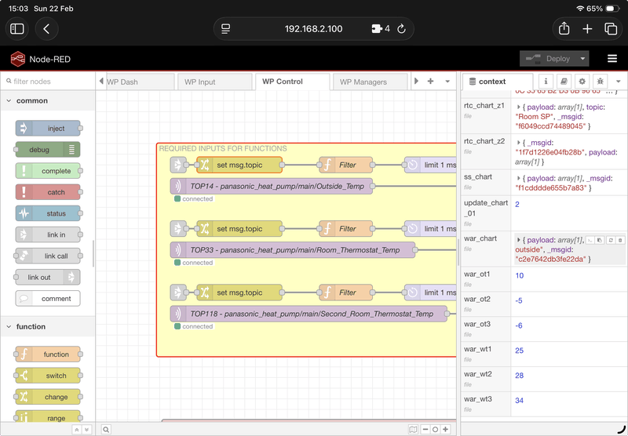
Task: Open a new Safari tab
Action: (587, 29)
